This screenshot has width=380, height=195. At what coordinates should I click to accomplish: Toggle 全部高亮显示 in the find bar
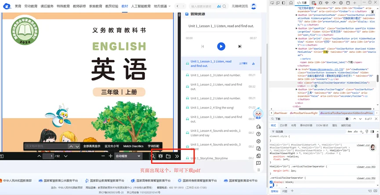(92, 146)
